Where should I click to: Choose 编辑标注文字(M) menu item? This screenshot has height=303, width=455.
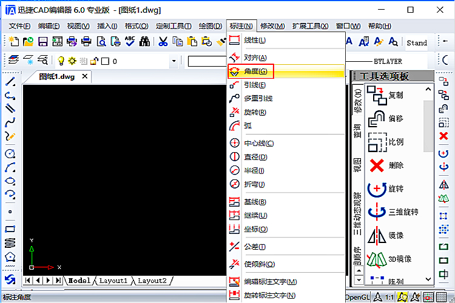(286, 282)
